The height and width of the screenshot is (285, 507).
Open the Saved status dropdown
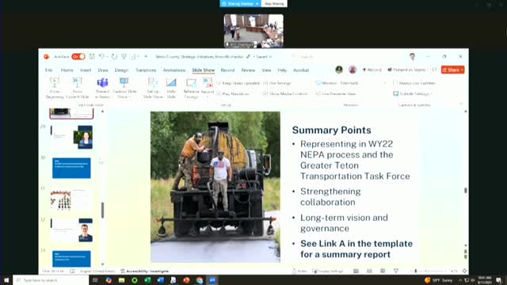tap(265, 56)
